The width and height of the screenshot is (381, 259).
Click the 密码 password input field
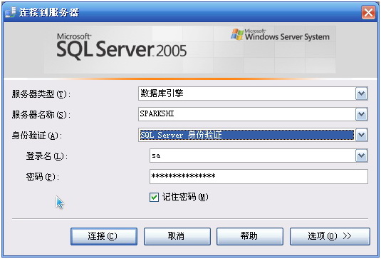click(259, 176)
